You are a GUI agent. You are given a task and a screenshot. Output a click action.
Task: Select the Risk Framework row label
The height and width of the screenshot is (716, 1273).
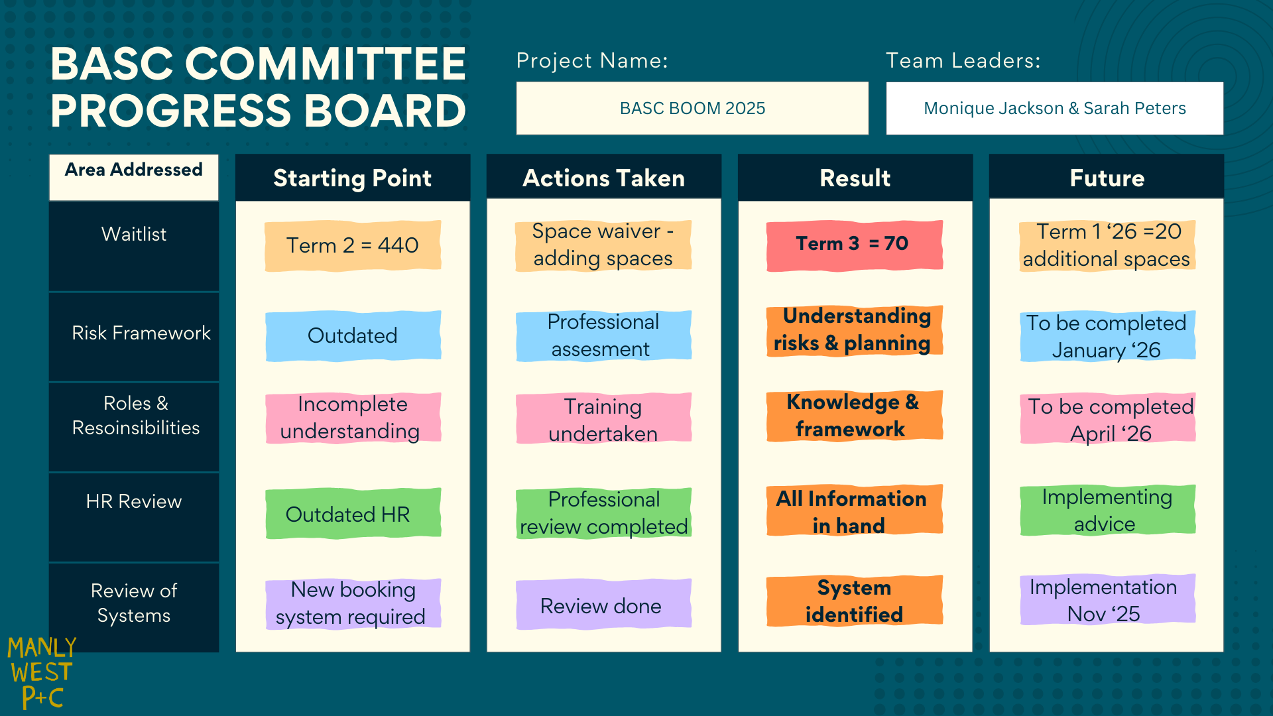click(x=141, y=333)
